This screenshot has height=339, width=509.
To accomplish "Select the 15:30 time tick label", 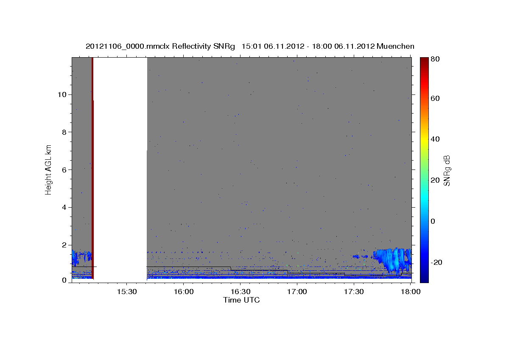I will pyautogui.click(x=126, y=292).
